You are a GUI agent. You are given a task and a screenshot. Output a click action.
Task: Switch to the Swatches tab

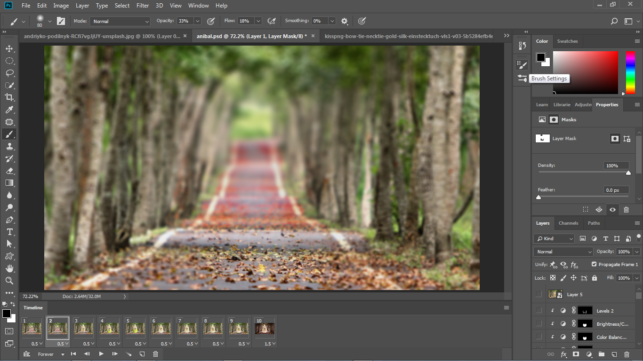coord(567,41)
